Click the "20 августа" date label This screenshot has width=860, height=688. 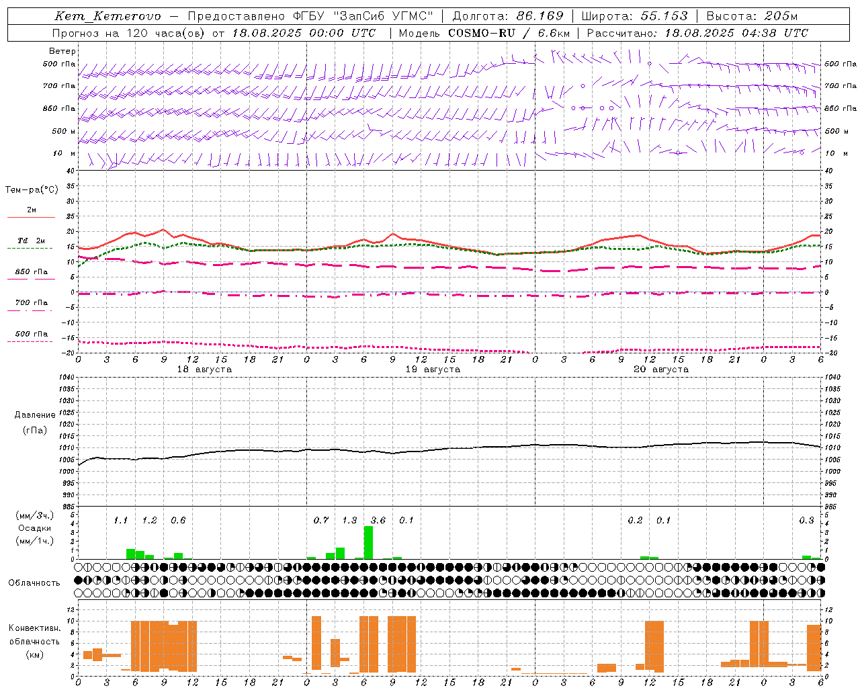click(x=661, y=370)
